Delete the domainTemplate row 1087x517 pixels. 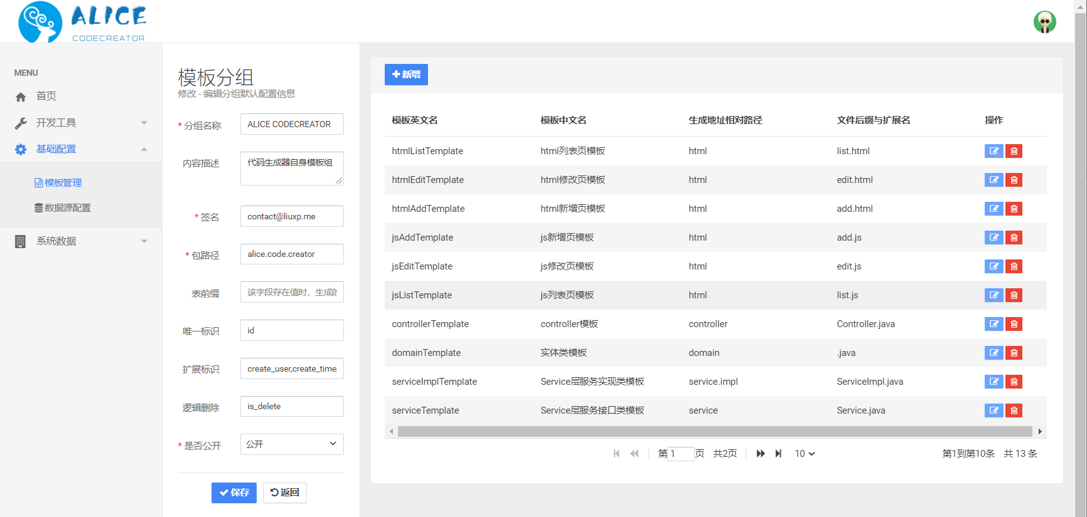[x=1014, y=353]
